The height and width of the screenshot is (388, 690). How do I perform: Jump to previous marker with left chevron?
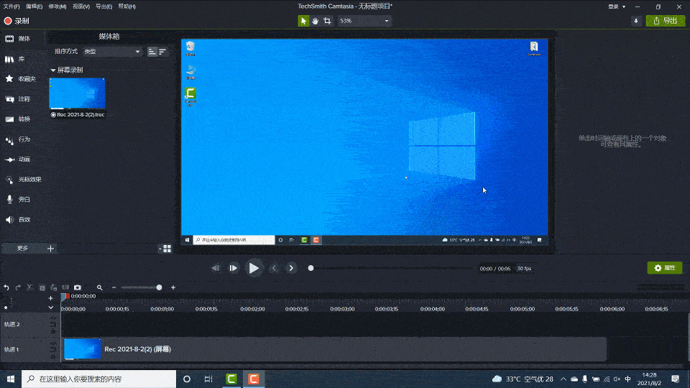274,268
